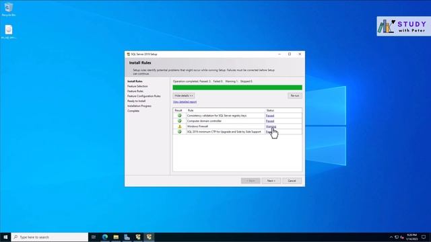Click the Next button
This screenshot has width=431, height=242.
pyautogui.click(x=271, y=181)
